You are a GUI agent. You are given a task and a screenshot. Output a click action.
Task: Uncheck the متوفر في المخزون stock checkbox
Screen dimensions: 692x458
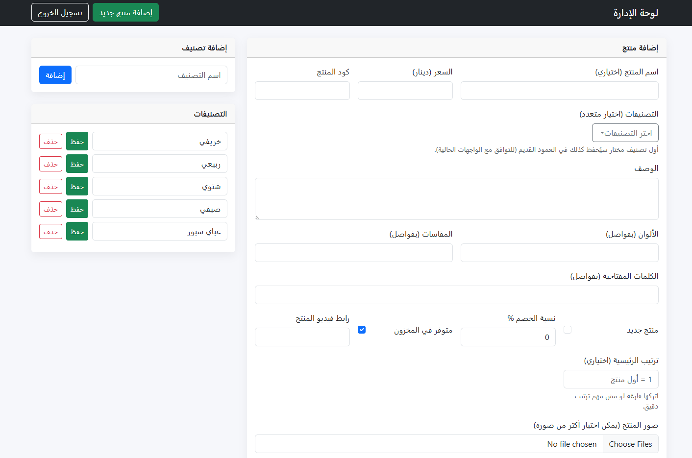pyautogui.click(x=362, y=330)
